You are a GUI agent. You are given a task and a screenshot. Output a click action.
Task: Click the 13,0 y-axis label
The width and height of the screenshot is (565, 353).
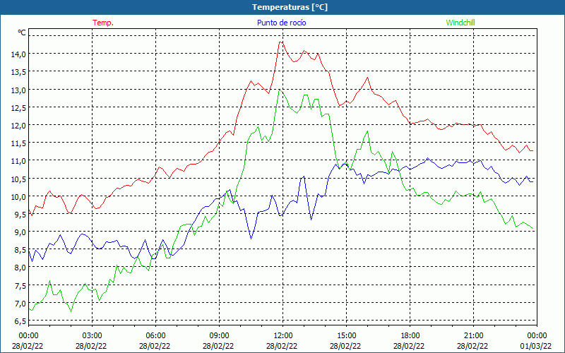19,90
